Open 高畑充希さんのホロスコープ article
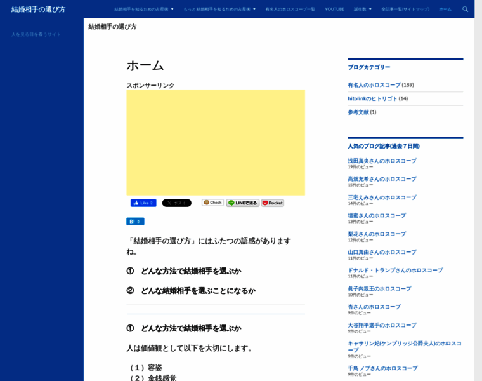Image resolution: width=482 pixels, height=381 pixels. (x=382, y=179)
